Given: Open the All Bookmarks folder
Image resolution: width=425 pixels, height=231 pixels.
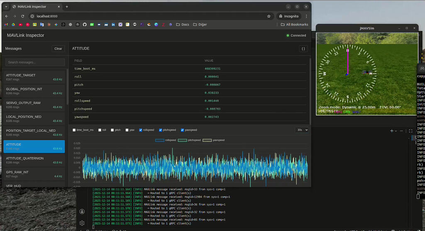Looking at the screenshot, I should click(x=294, y=25).
